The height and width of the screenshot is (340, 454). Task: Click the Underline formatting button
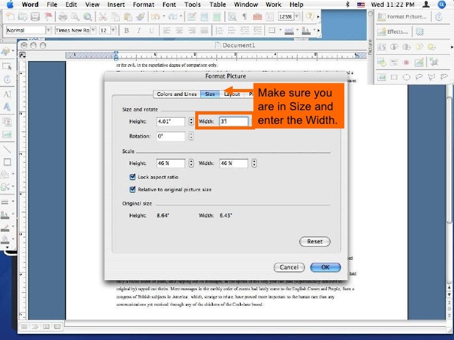coord(152,31)
